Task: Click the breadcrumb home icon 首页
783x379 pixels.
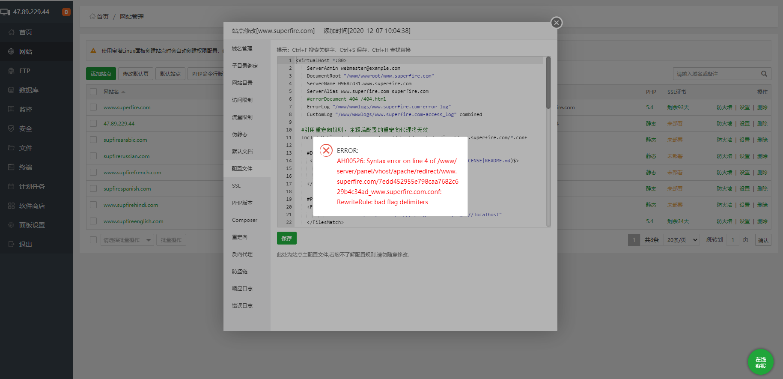Action: 92,16
